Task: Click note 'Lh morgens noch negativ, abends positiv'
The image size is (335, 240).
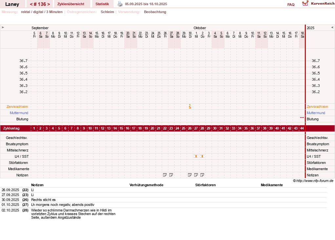Action: click(63, 205)
